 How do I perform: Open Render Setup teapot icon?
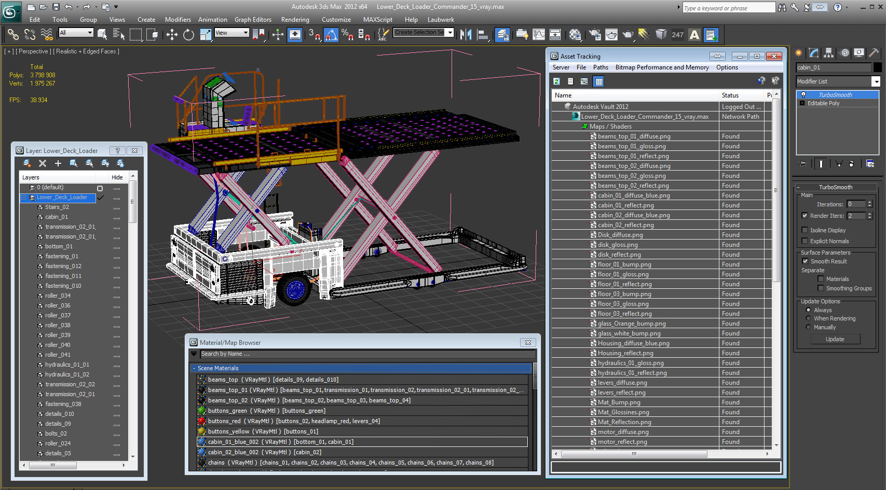(595, 35)
